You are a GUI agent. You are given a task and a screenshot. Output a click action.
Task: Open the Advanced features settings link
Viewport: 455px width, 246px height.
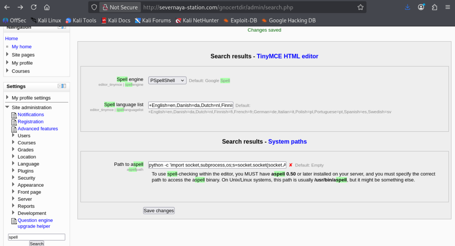coord(38,128)
